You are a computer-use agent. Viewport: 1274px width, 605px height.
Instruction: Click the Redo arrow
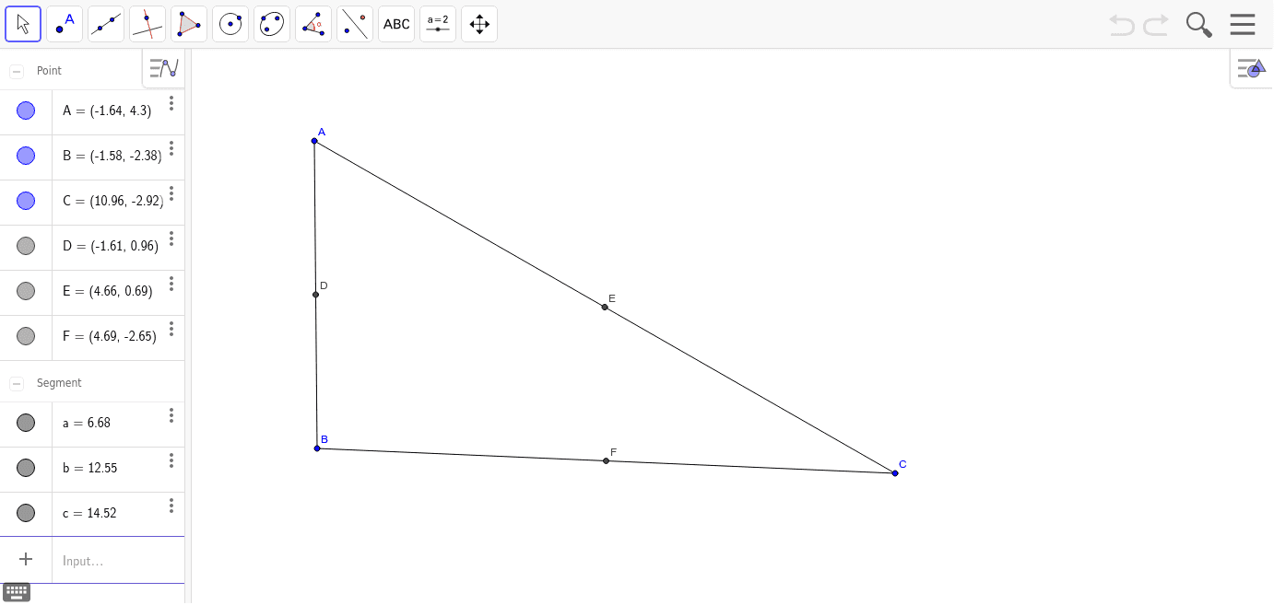(1156, 25)
